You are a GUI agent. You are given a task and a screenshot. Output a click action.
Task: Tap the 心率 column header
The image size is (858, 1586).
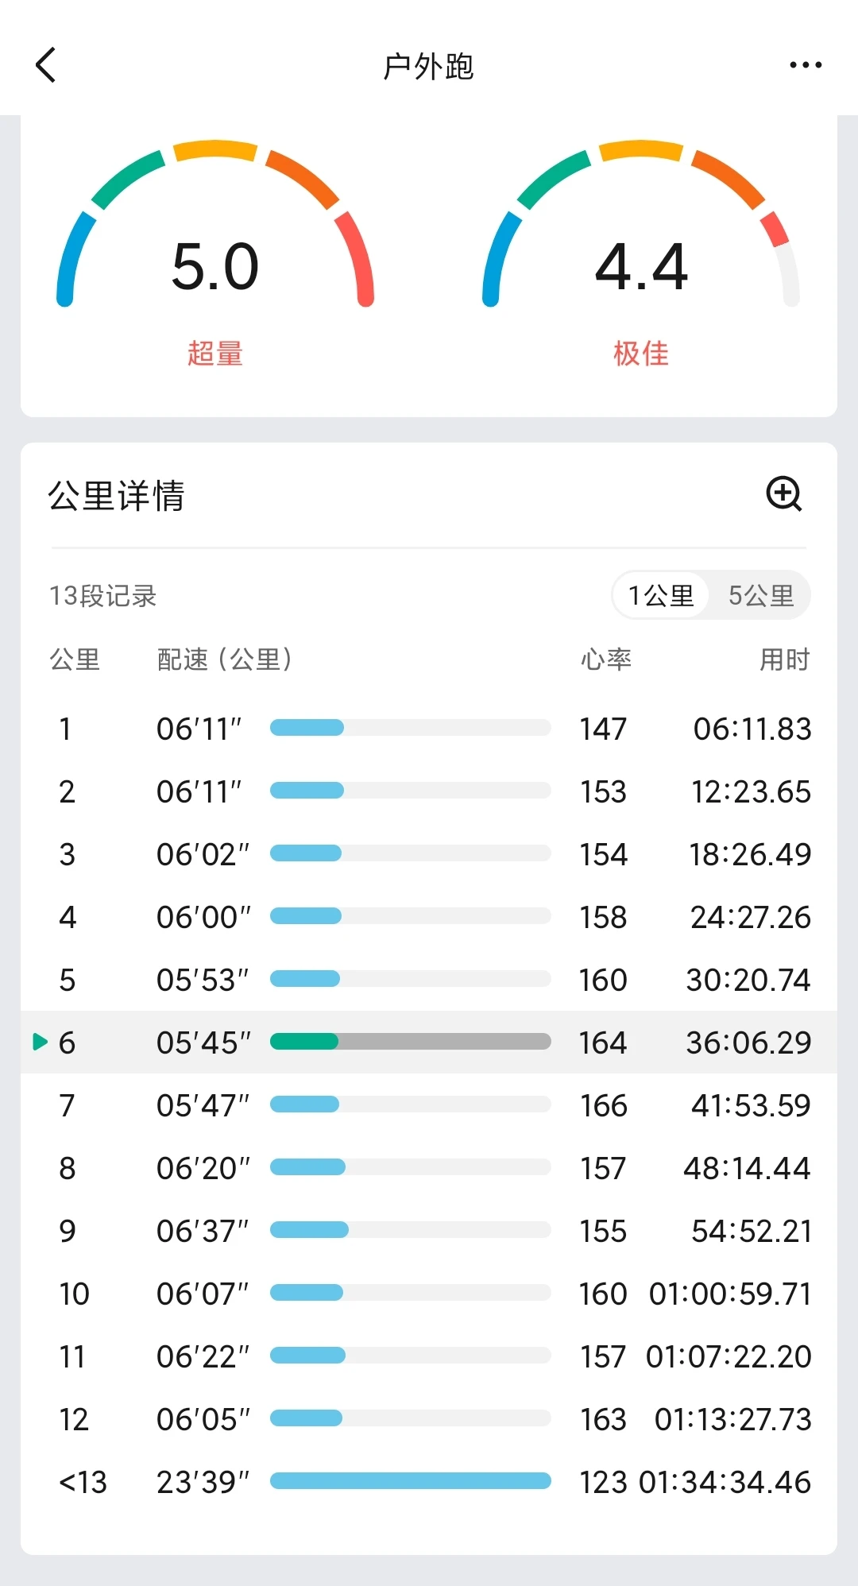click(x=605, y=660)
